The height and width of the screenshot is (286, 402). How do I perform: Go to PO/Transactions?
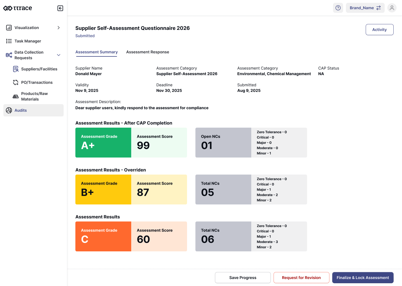[37, 82]
